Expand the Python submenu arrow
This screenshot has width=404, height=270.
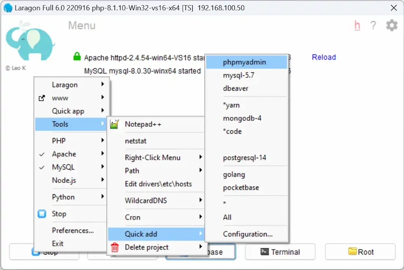pos(103,197)
